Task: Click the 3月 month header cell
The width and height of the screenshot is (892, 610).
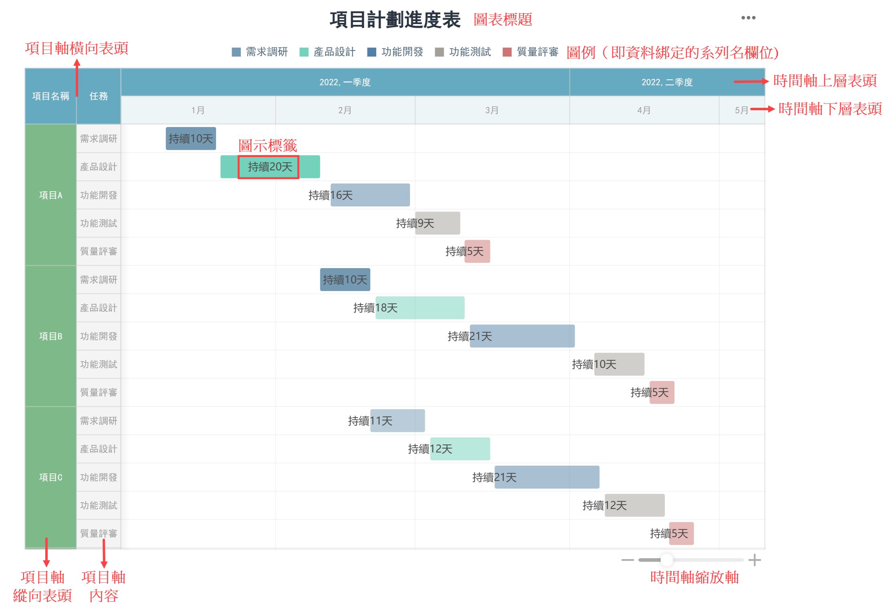Action: pyautogui.click(x=492, y=110)
